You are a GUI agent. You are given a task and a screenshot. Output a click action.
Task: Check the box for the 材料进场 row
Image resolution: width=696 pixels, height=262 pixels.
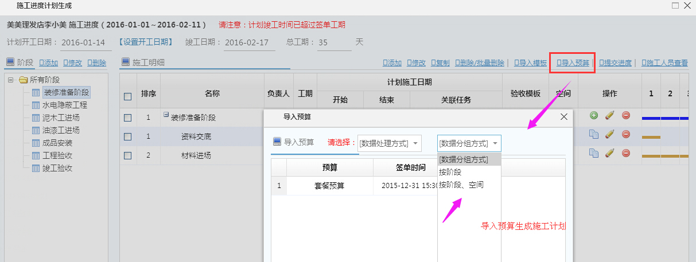click(128, 155)
